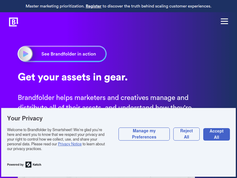Open the hamburger navigation menu
The width and height of the screenshot is (237, 178).
224,21
